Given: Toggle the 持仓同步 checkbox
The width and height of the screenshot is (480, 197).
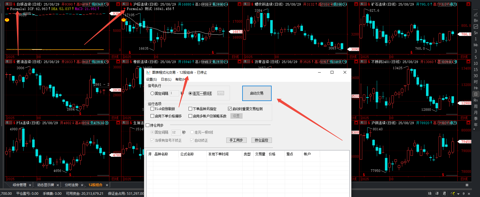Looking at the screenshot, I should (148, 125).
